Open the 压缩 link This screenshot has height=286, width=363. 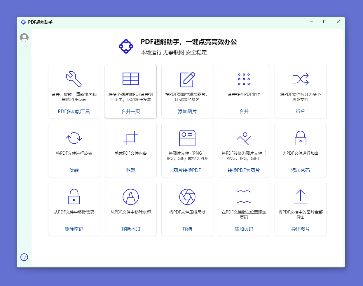187,229
